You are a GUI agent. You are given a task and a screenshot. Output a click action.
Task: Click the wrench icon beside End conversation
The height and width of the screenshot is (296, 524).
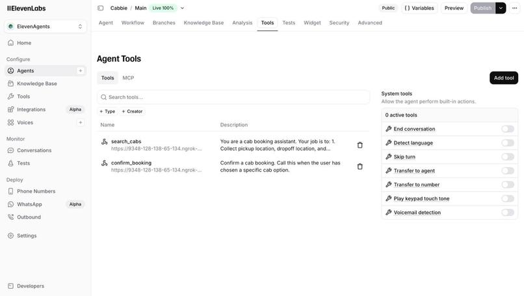click(388, 129)
